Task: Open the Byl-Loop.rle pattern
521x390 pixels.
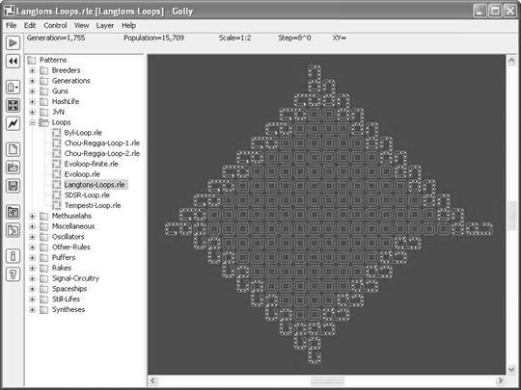Action: 83,133
